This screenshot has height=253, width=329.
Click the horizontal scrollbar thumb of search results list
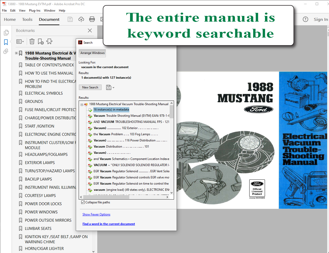click(x=106, y=197)
